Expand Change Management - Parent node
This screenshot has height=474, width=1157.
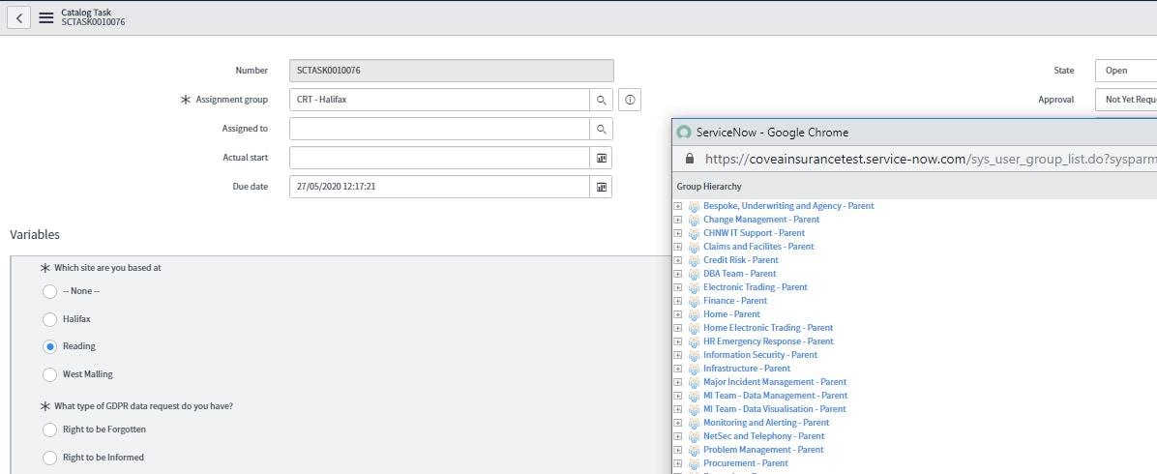point(678,220)
